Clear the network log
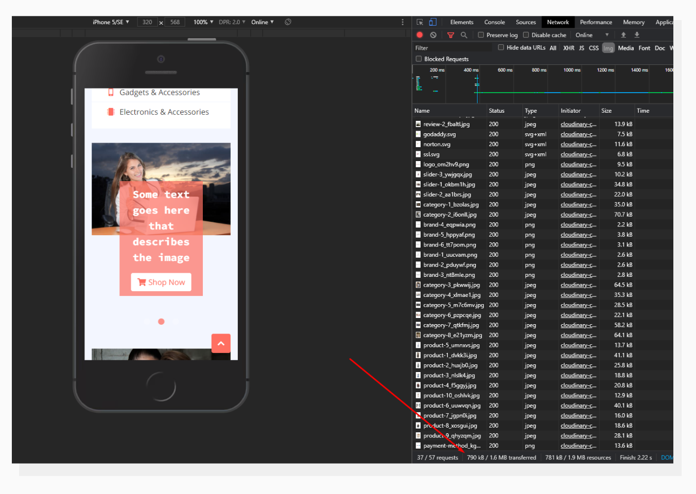Image resolution: width=696 pixels, height=494 pixels. click(x=433, y=34)
